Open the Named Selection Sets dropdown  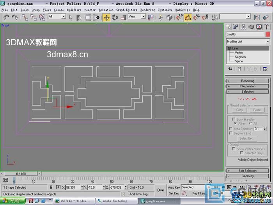tap(248, 16)
